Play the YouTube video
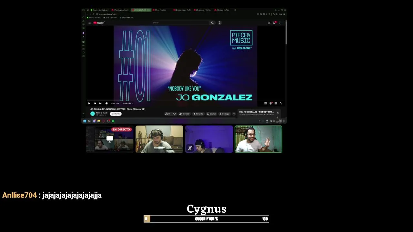The width and height of the screenshot is (413, 232). pyautogui.click(x=89, y=103)
